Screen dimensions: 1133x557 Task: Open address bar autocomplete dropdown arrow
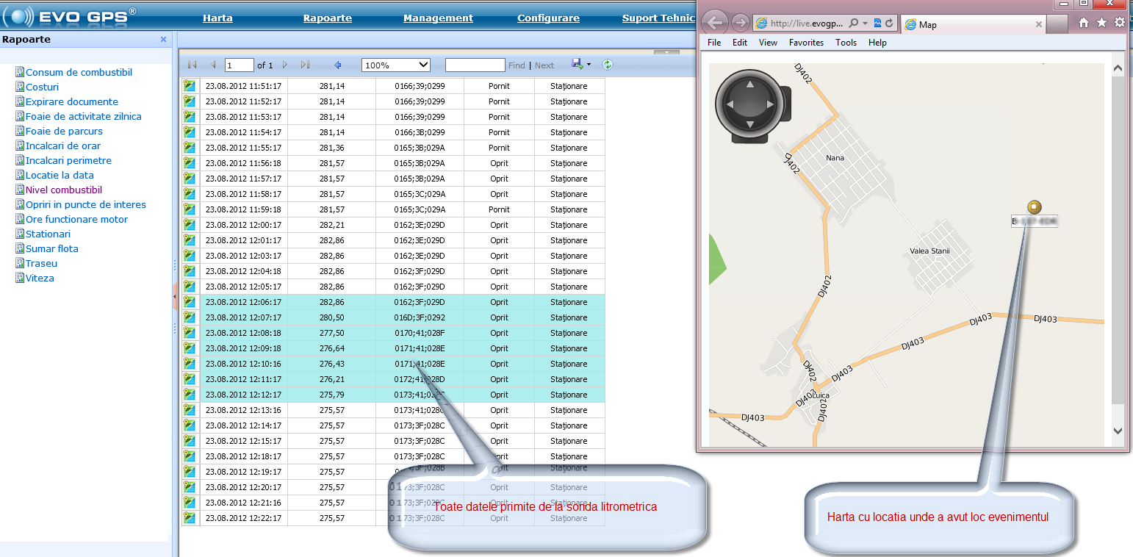point(866,24)
